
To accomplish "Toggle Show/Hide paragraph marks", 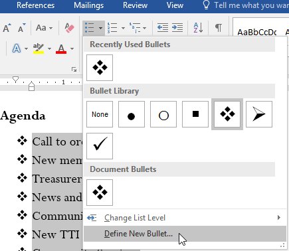I will pos(219,28).
